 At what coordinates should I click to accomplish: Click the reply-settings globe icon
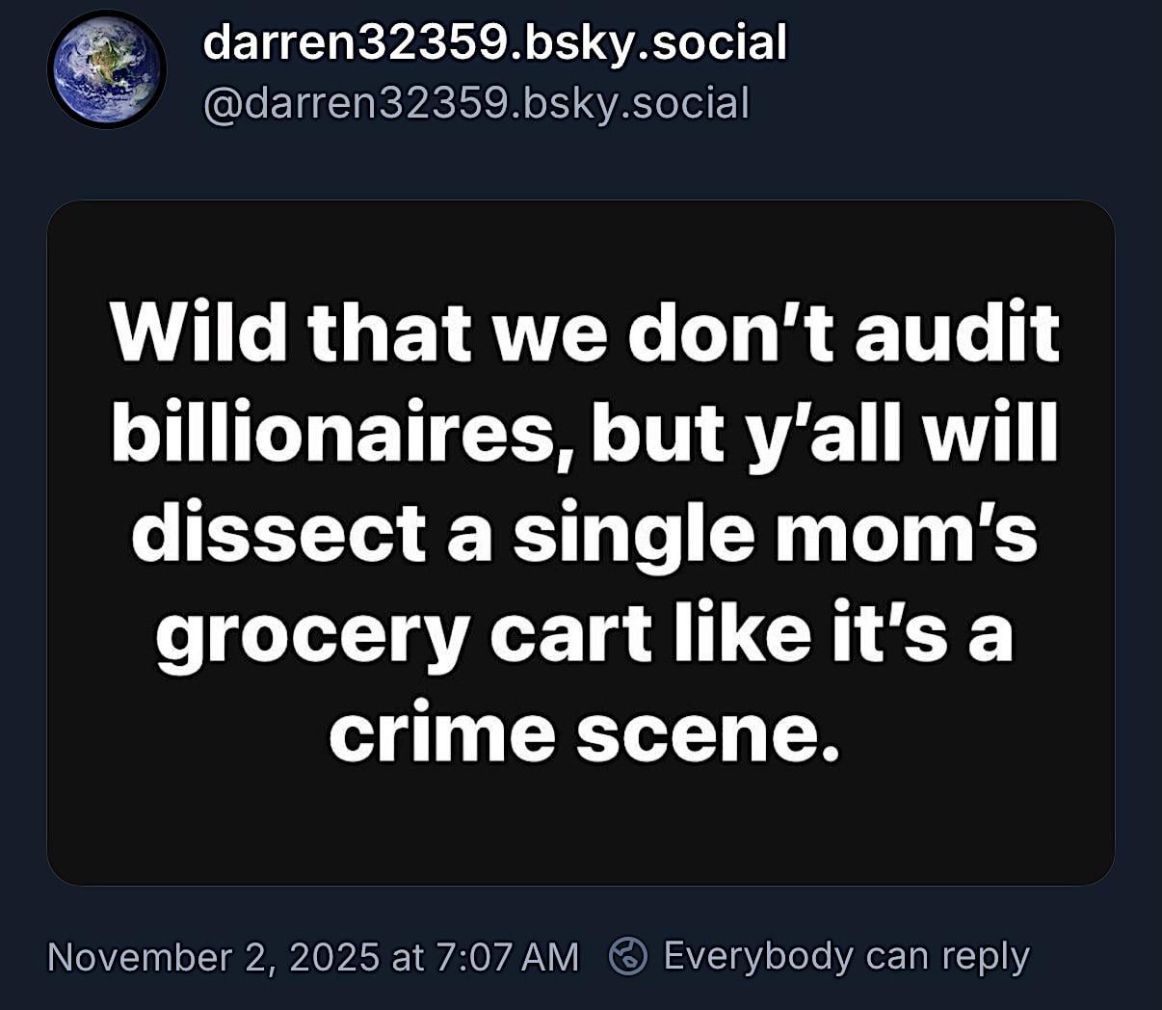pos(628,957)
